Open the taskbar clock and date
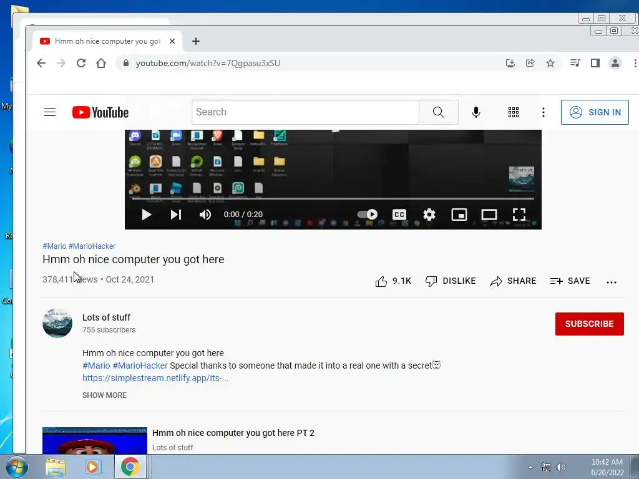The image size is (639, 479). (x=607, y=467)
